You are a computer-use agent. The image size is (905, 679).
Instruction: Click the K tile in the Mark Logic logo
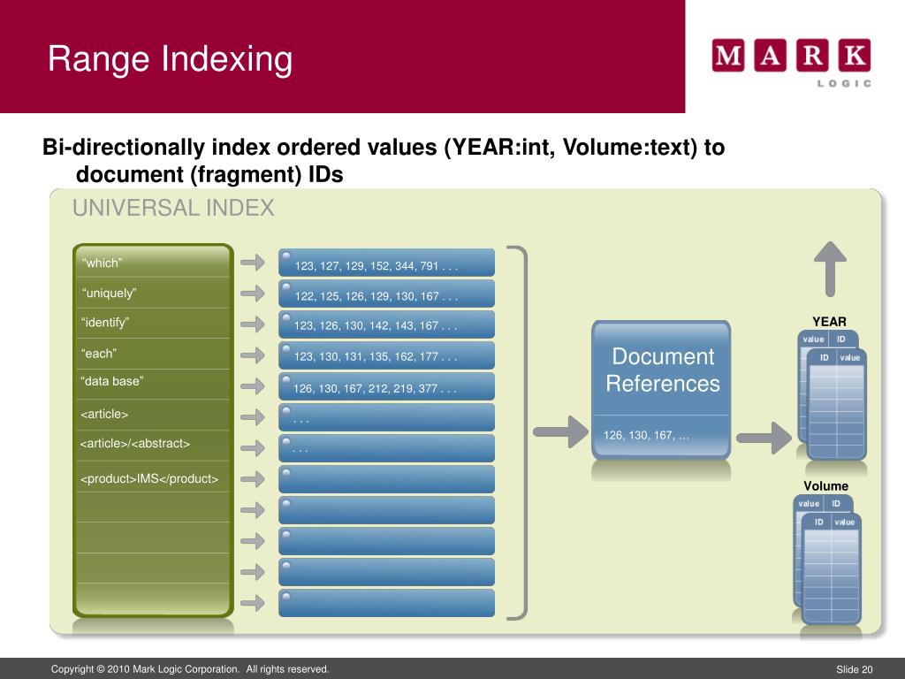point(855,56)
